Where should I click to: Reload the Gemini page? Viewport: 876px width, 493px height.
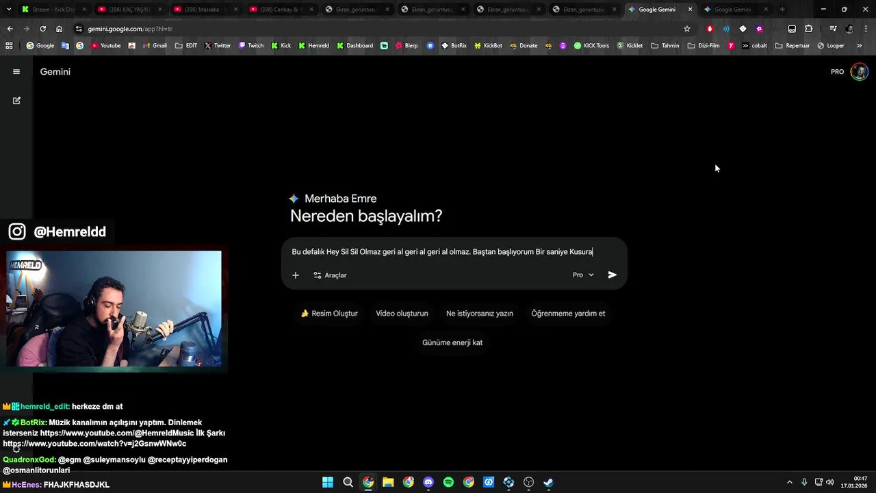click(42, 29)
